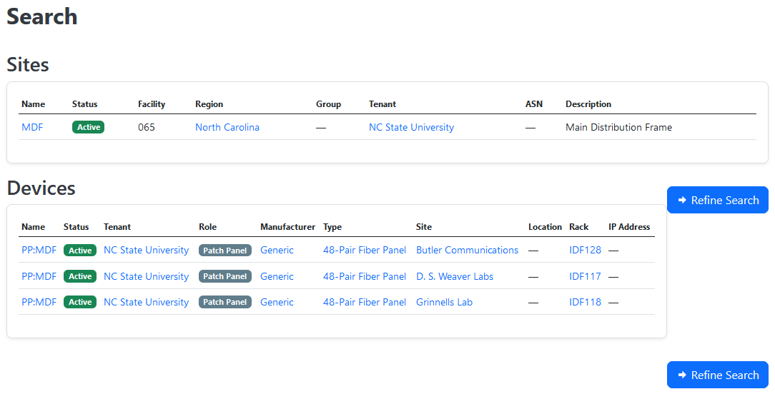
Task: Open PP:MDF device at D. S. Weaver Labs
Action: click(39, 276)
